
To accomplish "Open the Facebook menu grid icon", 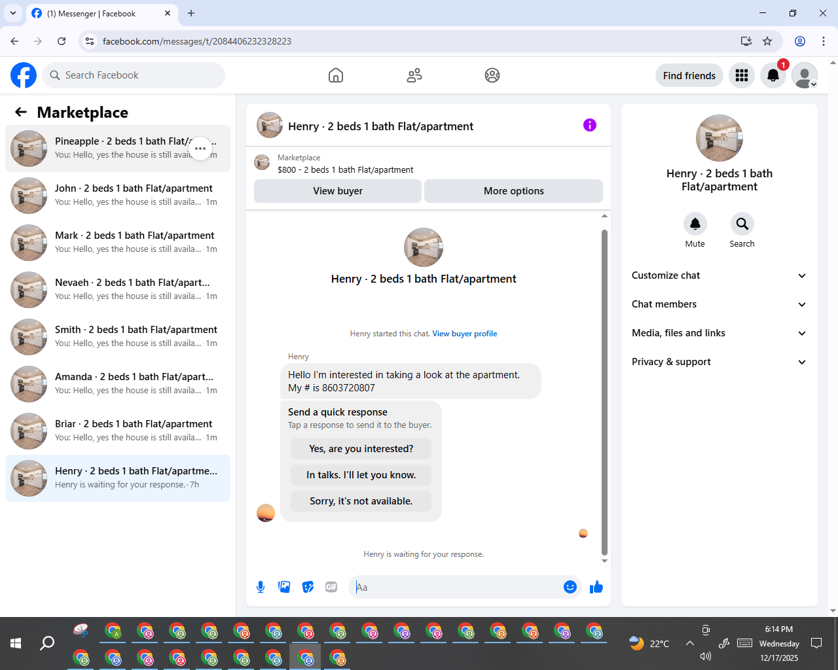I will [742, 76].
